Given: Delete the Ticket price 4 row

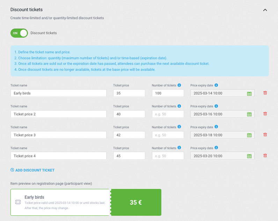Looking at the screenshot, I should 265,155.
